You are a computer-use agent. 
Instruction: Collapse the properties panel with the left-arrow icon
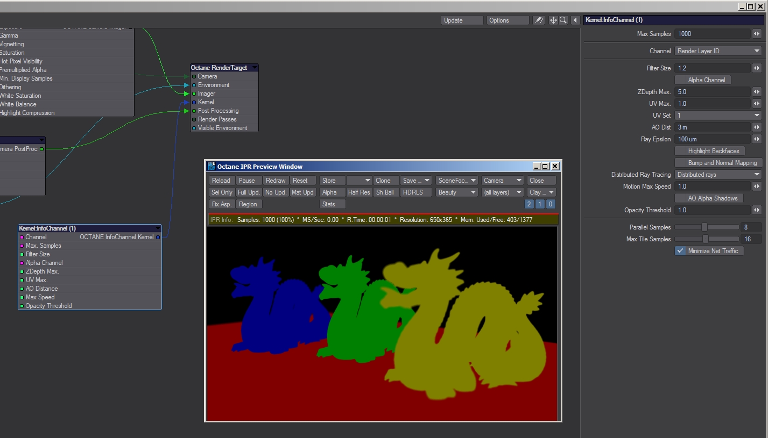tap(576, 20)
